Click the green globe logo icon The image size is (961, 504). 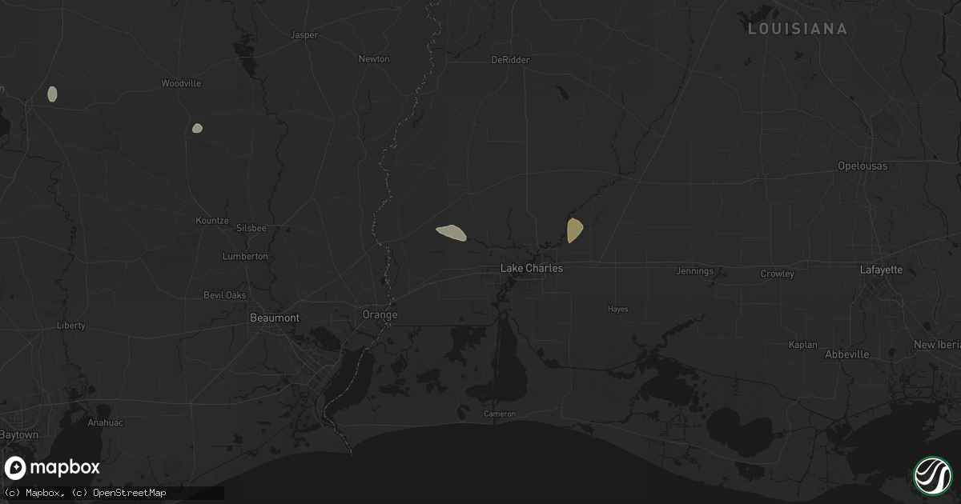[x=931, y=474]
